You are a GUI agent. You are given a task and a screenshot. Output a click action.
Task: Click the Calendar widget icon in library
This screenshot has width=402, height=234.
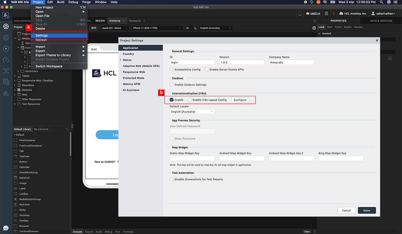click(x=15, y=167)
